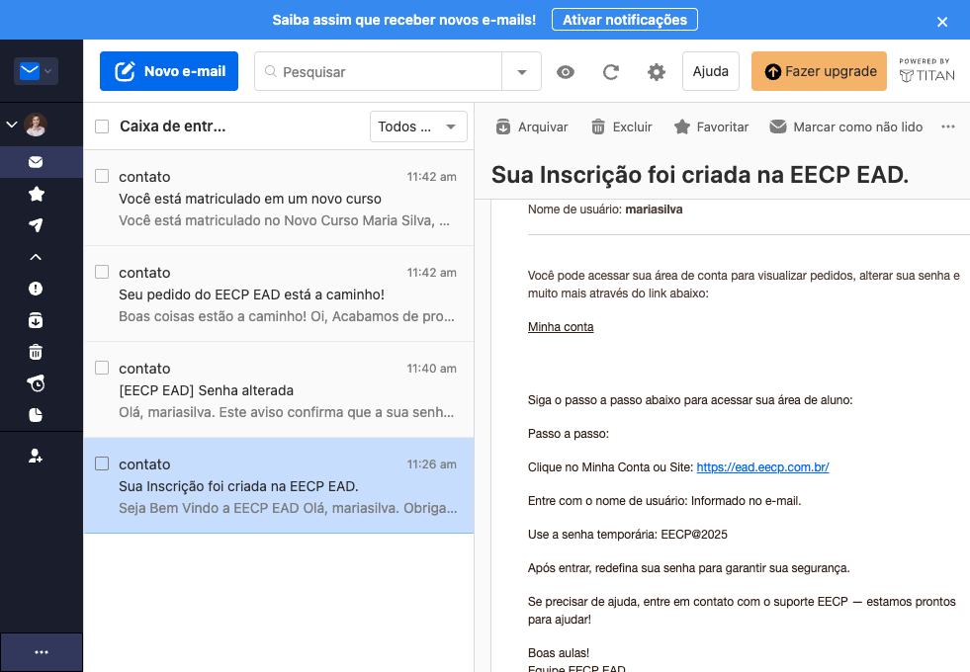Open email 'Você está matriculado em um novo curso'
970x672 pixels.
(x=279, y=198)
